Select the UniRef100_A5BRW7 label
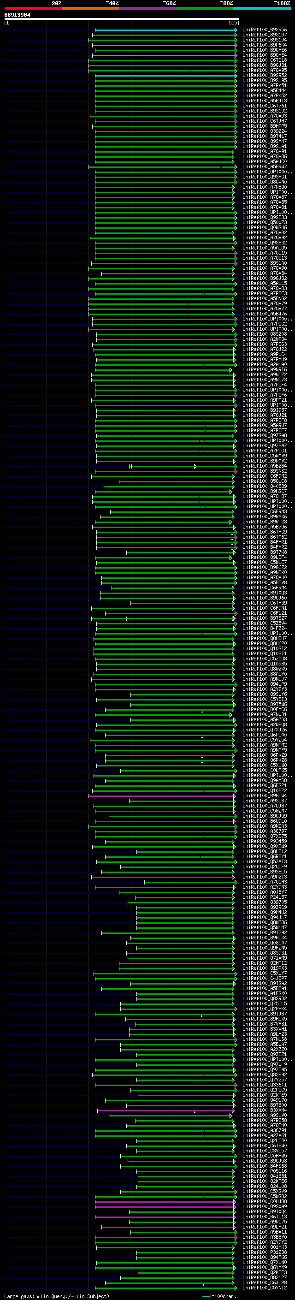 coord(265,166)
